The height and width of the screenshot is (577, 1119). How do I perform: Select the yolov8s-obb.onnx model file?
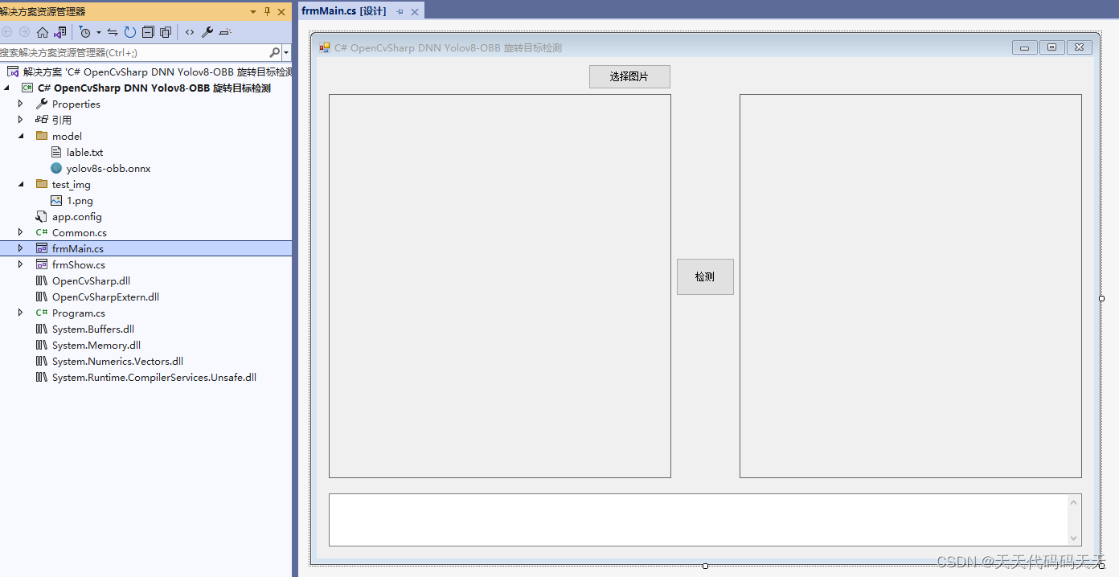[x=108, y=168]
